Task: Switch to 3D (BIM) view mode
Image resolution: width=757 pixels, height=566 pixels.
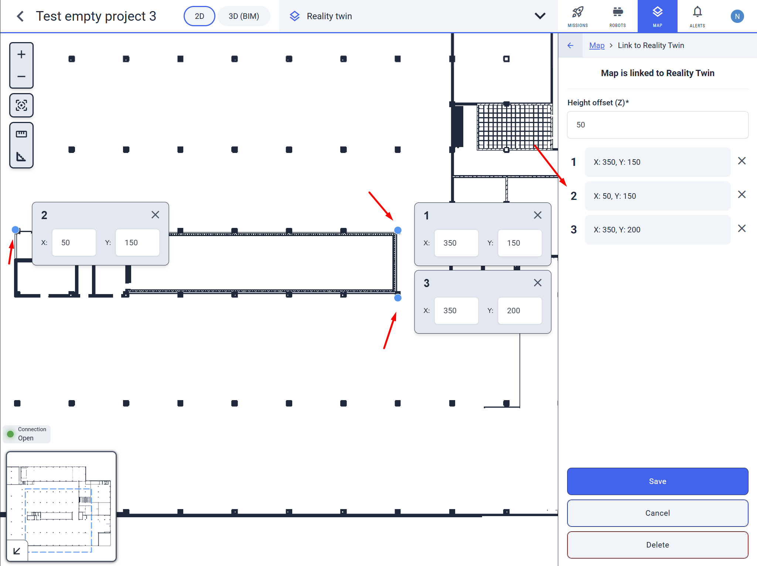Action: [244, 16]
